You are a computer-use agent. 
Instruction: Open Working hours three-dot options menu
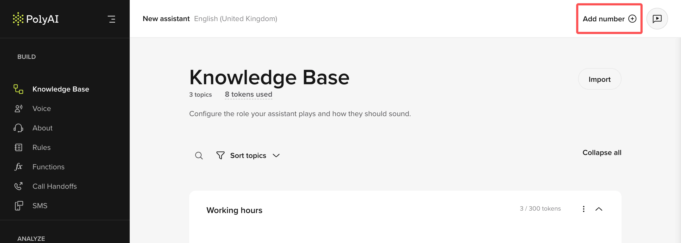click(584, 209)
